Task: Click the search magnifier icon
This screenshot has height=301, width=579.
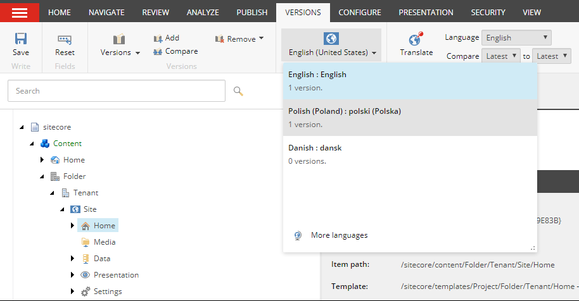Action: click(238, 91)
